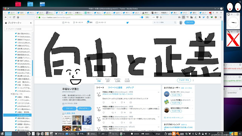Screen dimensions: 242x136
Task: Like the third tweet with one like
Action: (122, 122)
